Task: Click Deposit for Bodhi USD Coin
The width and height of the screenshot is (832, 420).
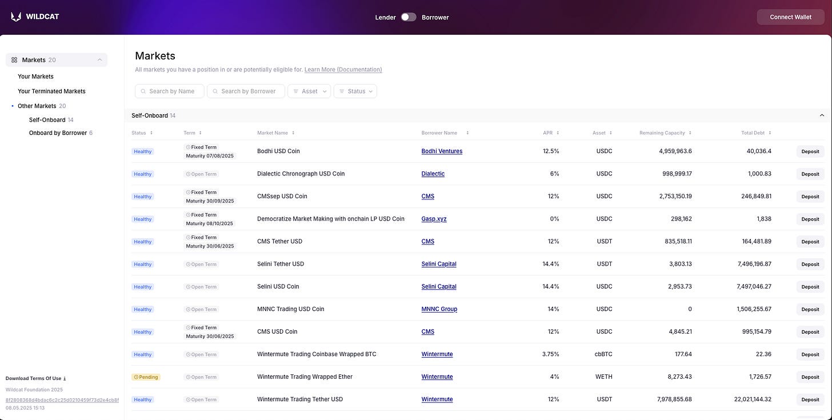Action: [x=810, y=151]
